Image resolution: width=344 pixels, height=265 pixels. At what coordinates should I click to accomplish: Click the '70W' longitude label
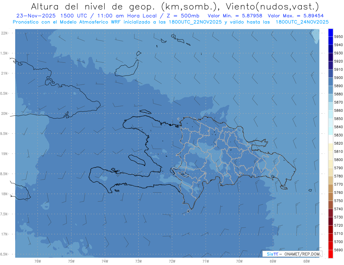point(239,261)
